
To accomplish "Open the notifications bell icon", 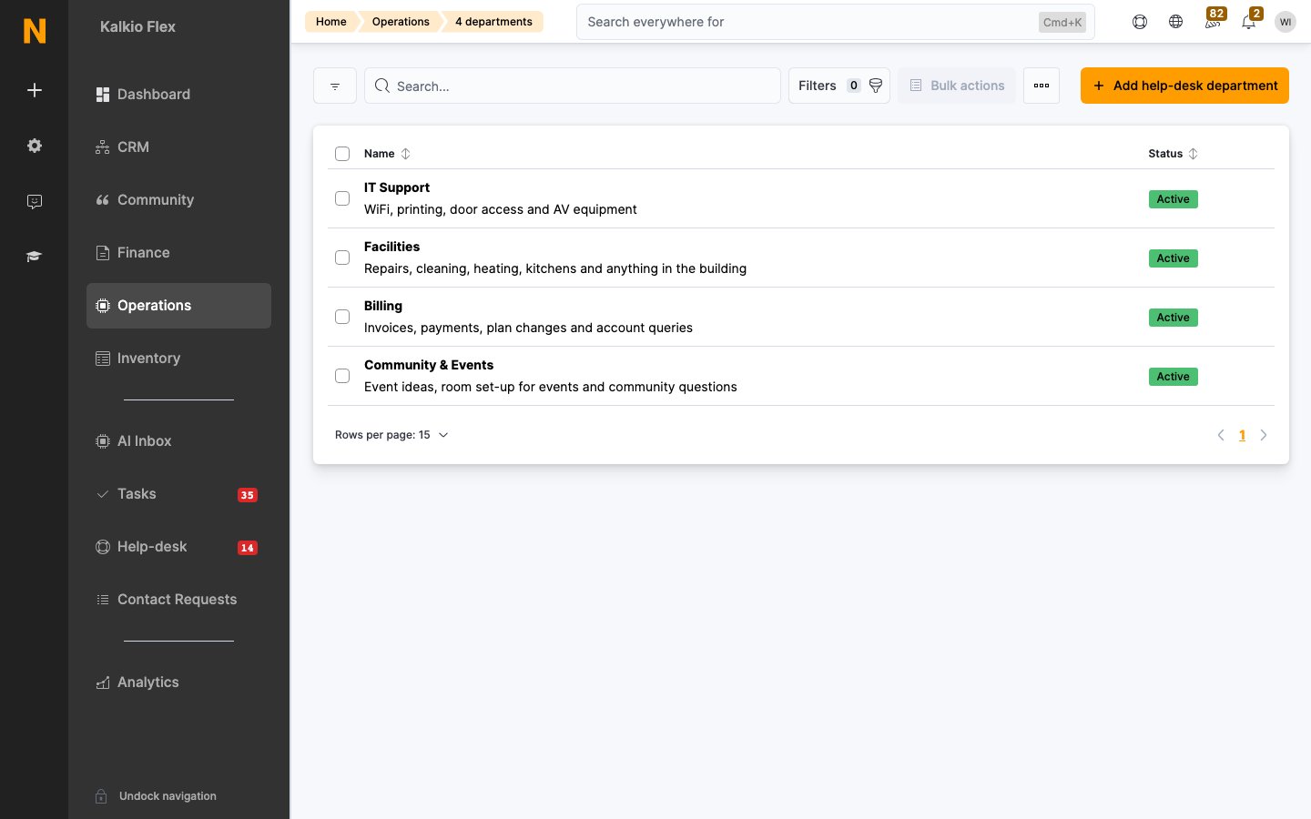I will click(1249, 20).
